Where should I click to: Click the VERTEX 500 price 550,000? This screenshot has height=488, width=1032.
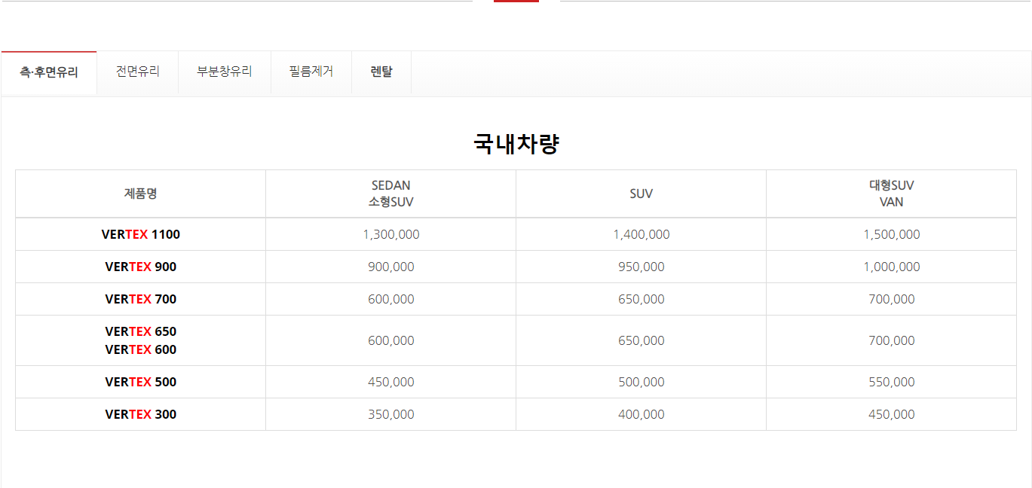click(x=892, y=382)
